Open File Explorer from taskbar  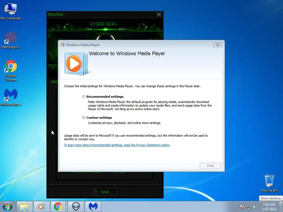click(x=25, y=206)
